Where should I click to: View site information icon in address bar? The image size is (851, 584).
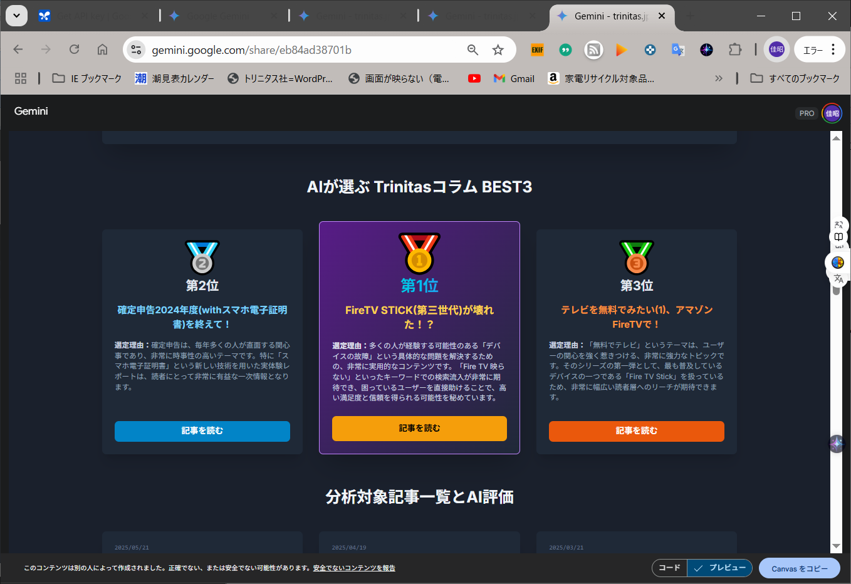[x=136, y=50]
